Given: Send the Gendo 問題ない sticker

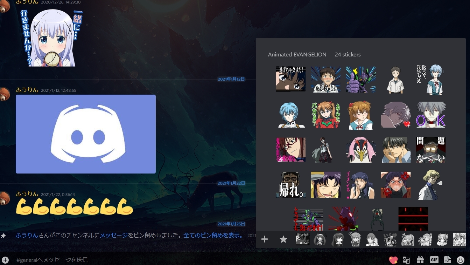Looking at the screenshot, I should pos(431,150).
